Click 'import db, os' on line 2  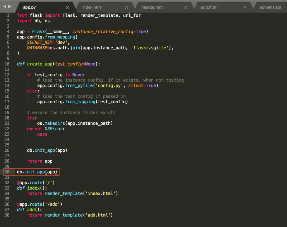coord(33,21)
